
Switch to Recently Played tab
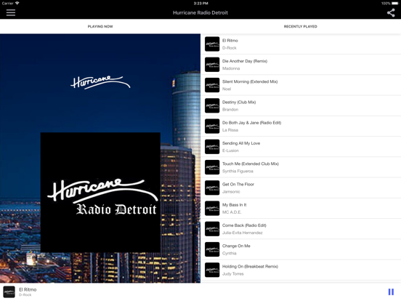coord(301,26)
